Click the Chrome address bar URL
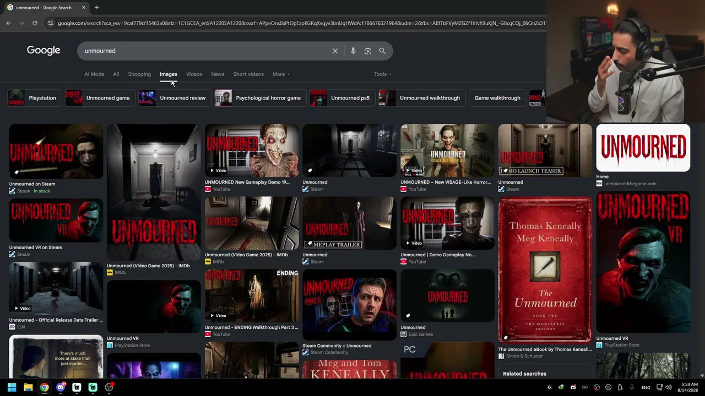Screen dimensions: 705x396 (302, 23)
